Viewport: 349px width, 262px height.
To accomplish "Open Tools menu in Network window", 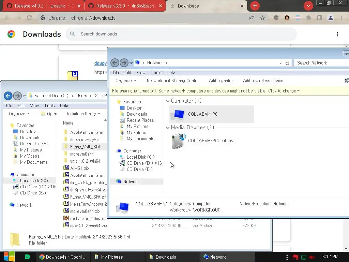I will 156,72.
